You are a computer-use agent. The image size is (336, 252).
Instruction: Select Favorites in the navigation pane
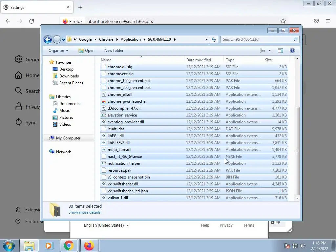(x=64, y=62)
